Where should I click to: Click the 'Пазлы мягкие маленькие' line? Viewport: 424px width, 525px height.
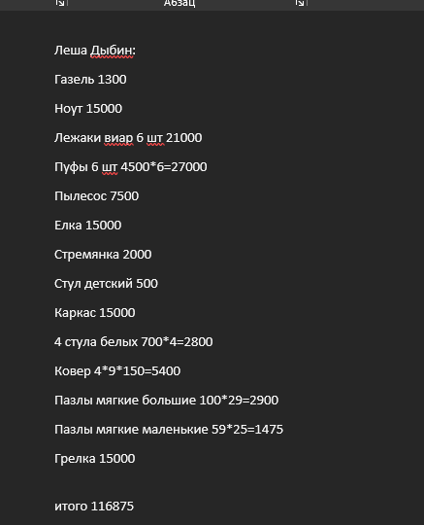pos(169,430)
